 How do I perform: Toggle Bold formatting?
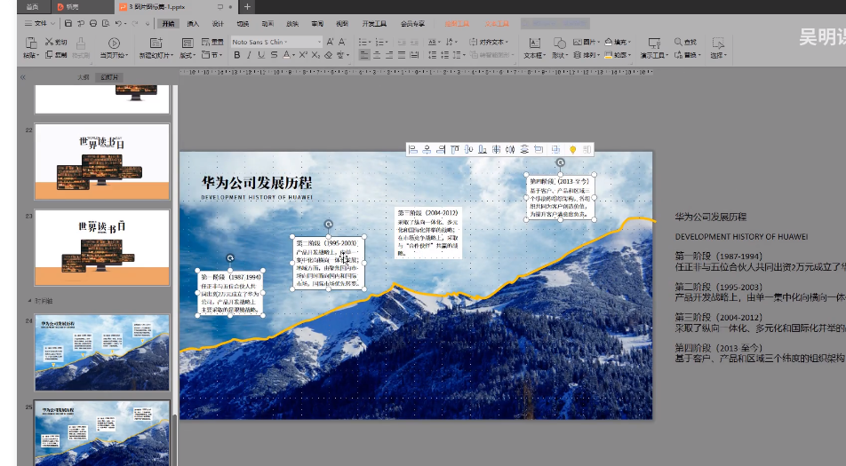click(x=237, y=55)
